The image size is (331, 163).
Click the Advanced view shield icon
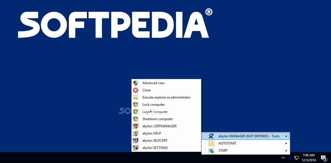tap(136, 83)
